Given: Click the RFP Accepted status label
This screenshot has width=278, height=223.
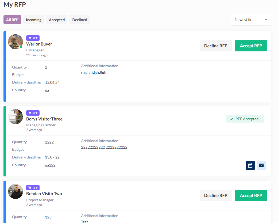Looking at the screenshot, I should tap(245, 119).
